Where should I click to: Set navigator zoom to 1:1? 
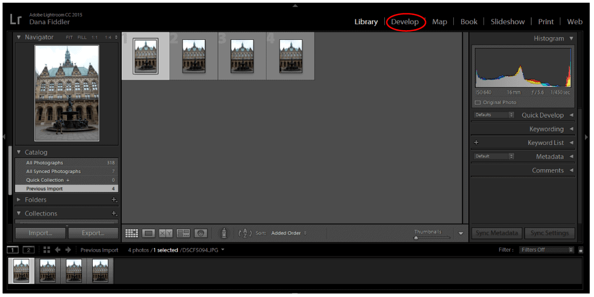[94, 38]
